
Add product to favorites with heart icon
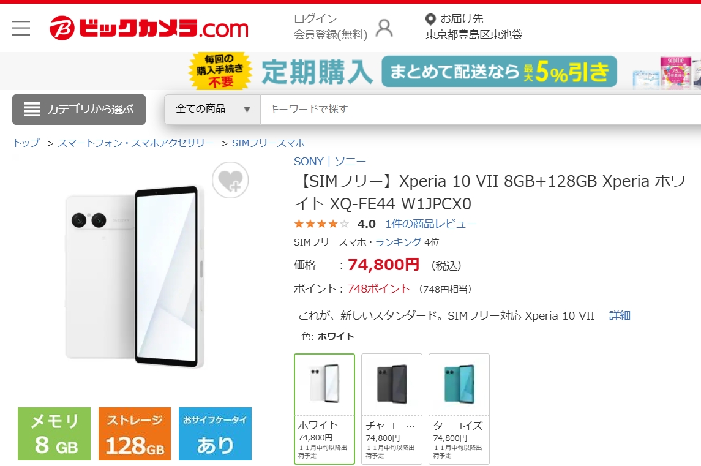[x=230, y=180]
